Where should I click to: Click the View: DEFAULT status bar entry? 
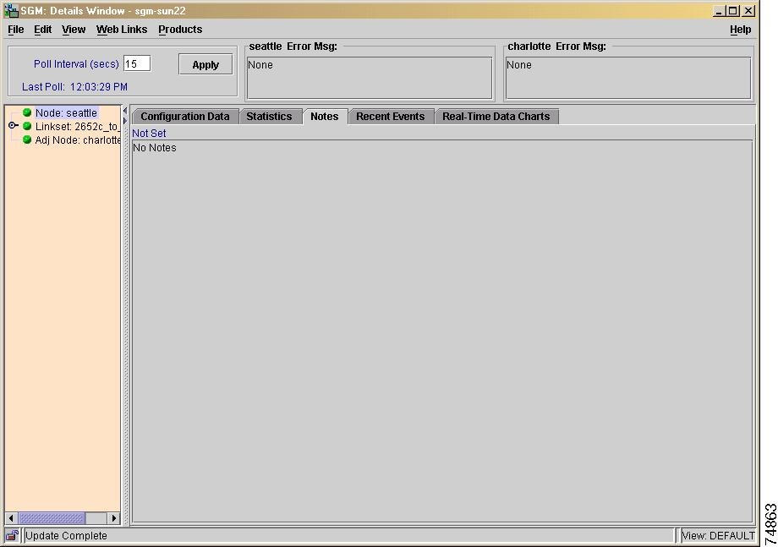point(718,536)
